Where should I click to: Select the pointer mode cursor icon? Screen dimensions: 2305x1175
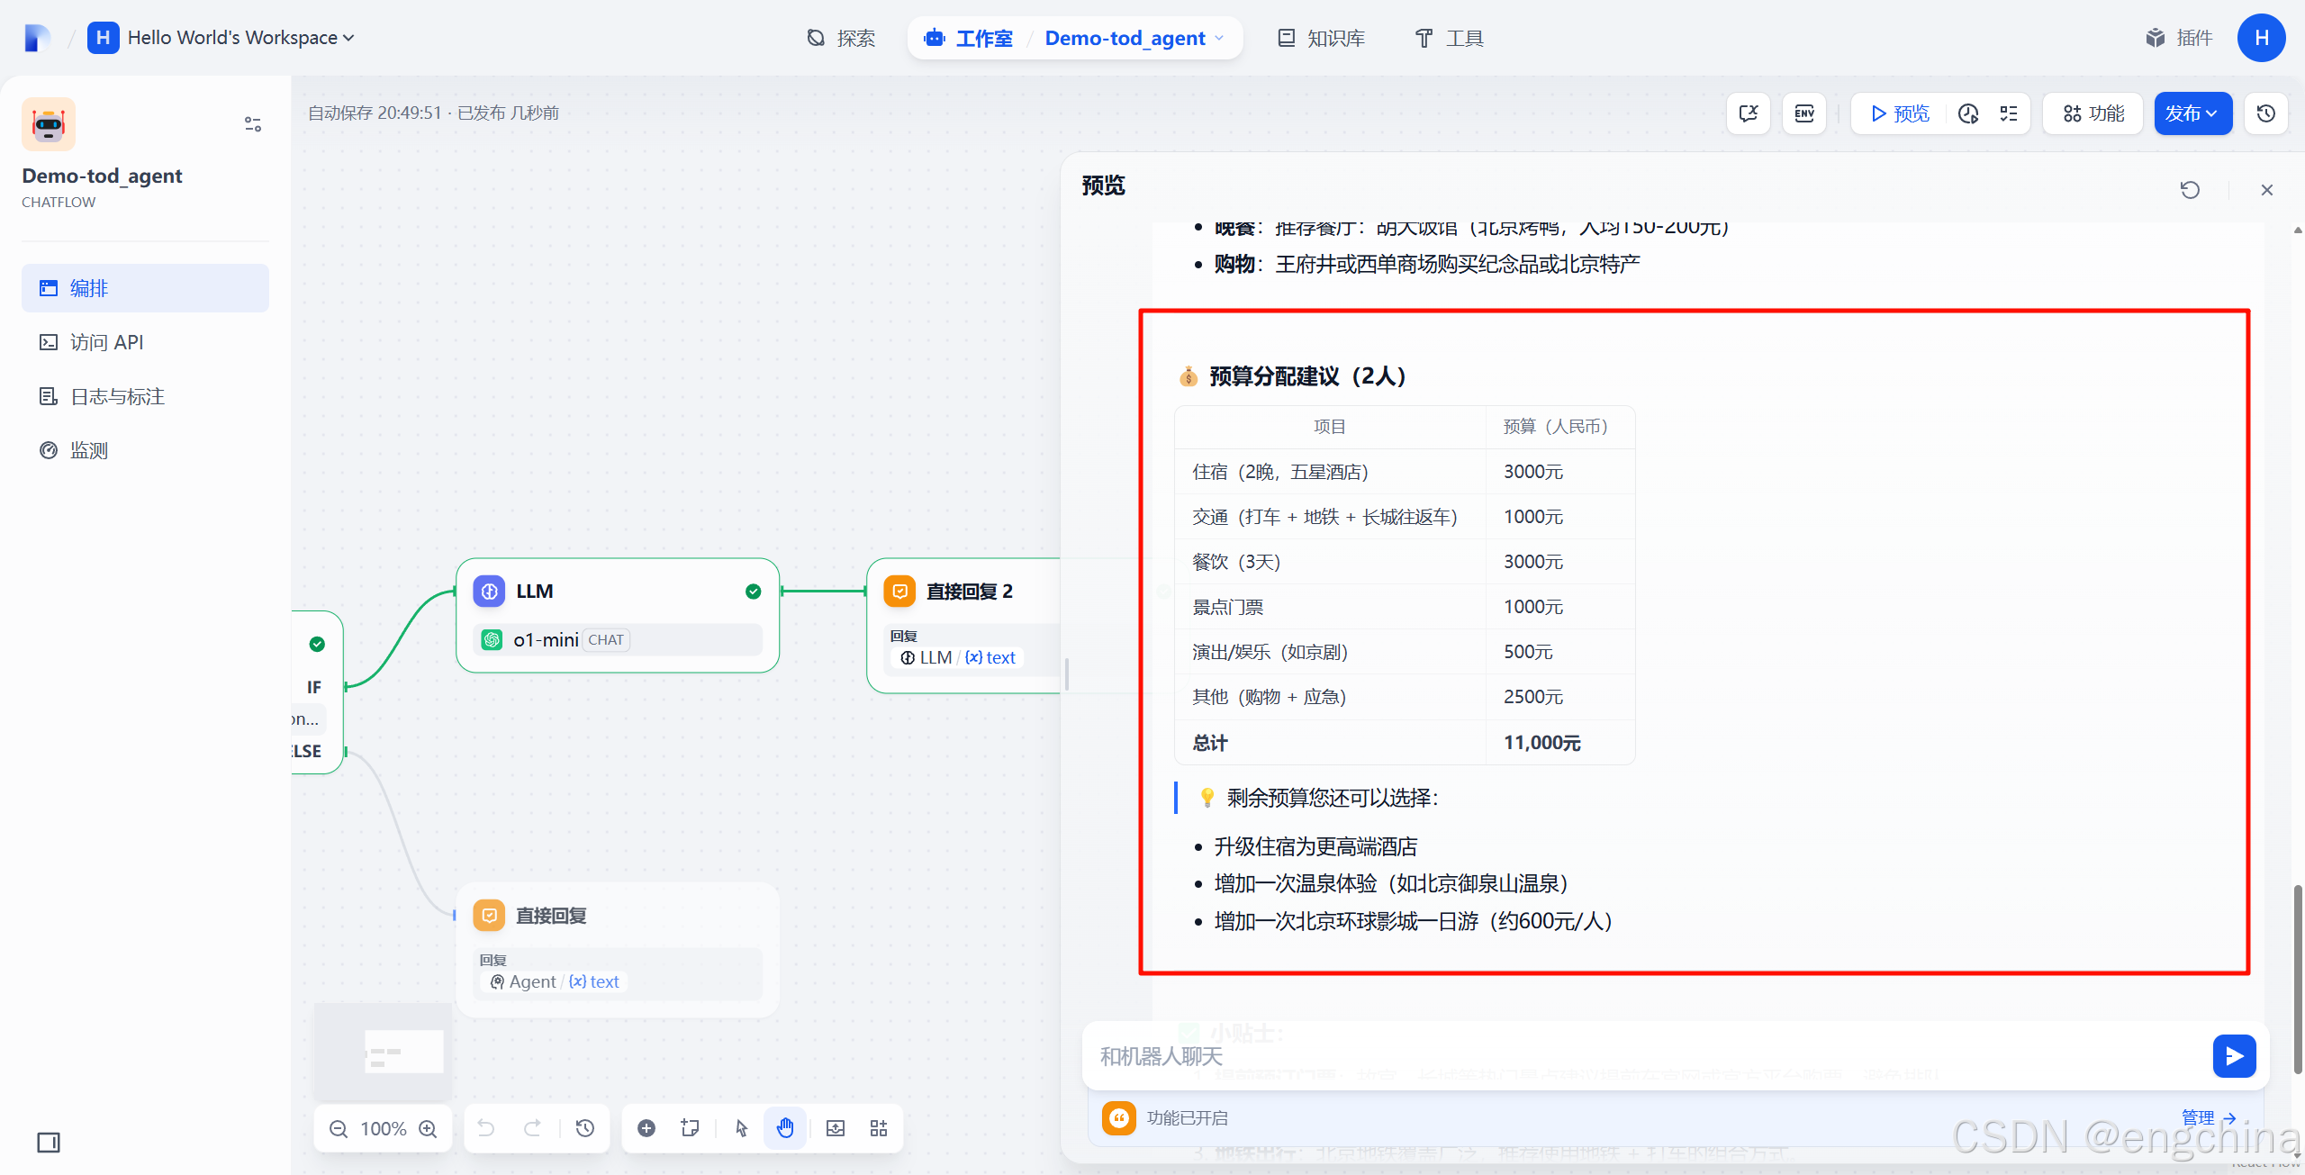[741, 1128]
